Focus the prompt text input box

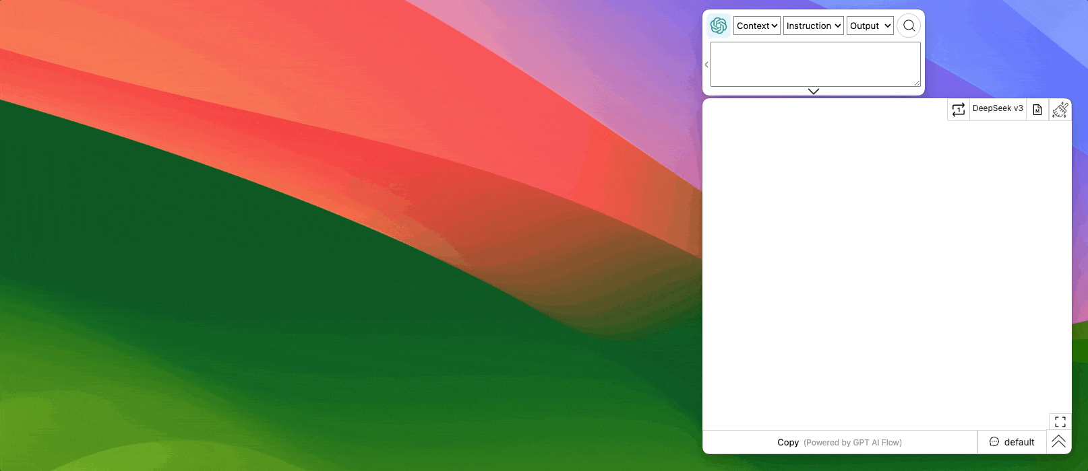[816, 65]
